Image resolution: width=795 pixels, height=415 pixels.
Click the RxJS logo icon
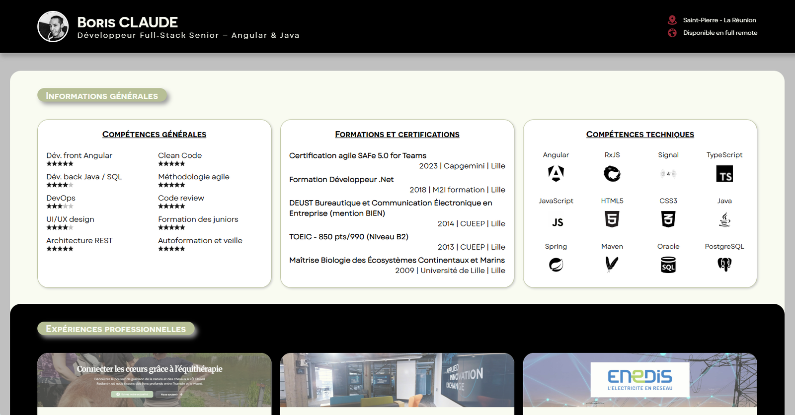[x=612, y=174]
